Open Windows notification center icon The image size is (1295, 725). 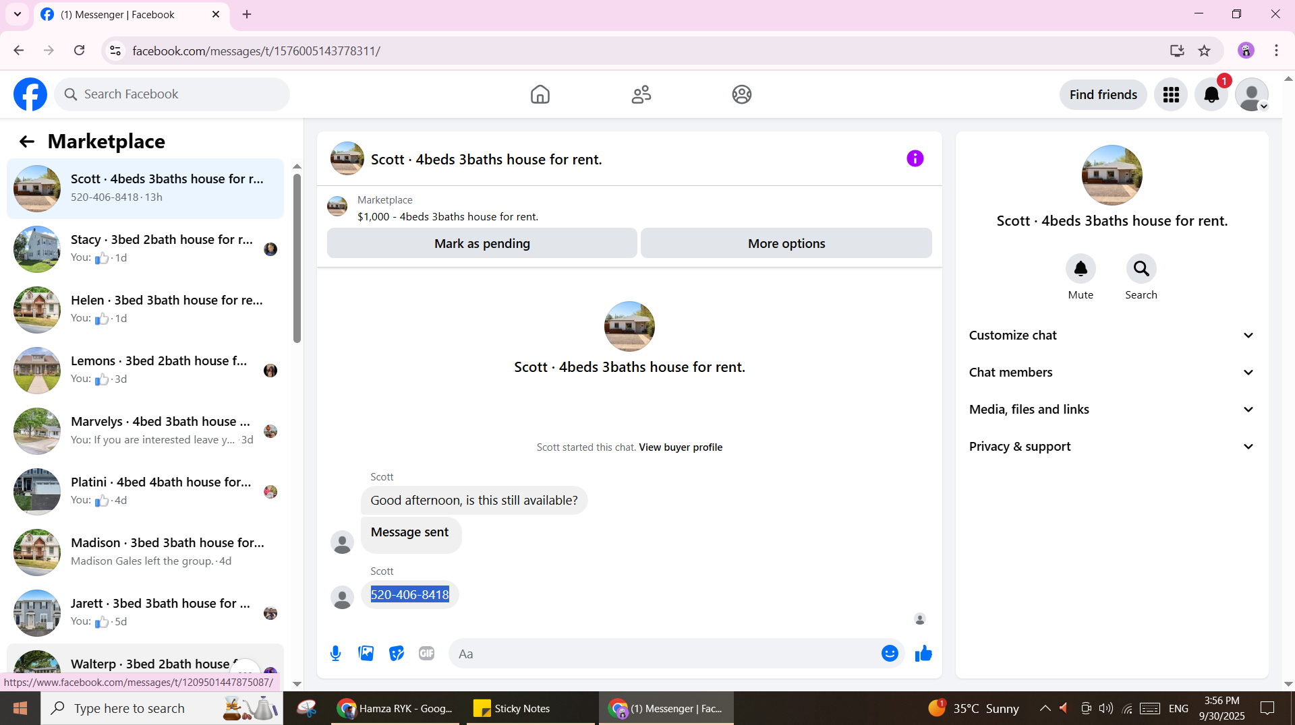coord(1267,708)
